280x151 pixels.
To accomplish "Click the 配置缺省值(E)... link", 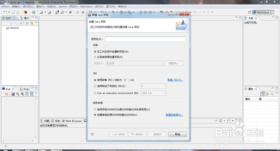I will coord(174,115).
